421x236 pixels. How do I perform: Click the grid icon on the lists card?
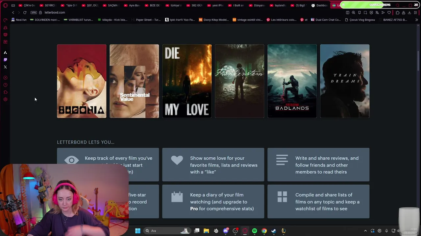pyautogui.click(x=282, y=197)
